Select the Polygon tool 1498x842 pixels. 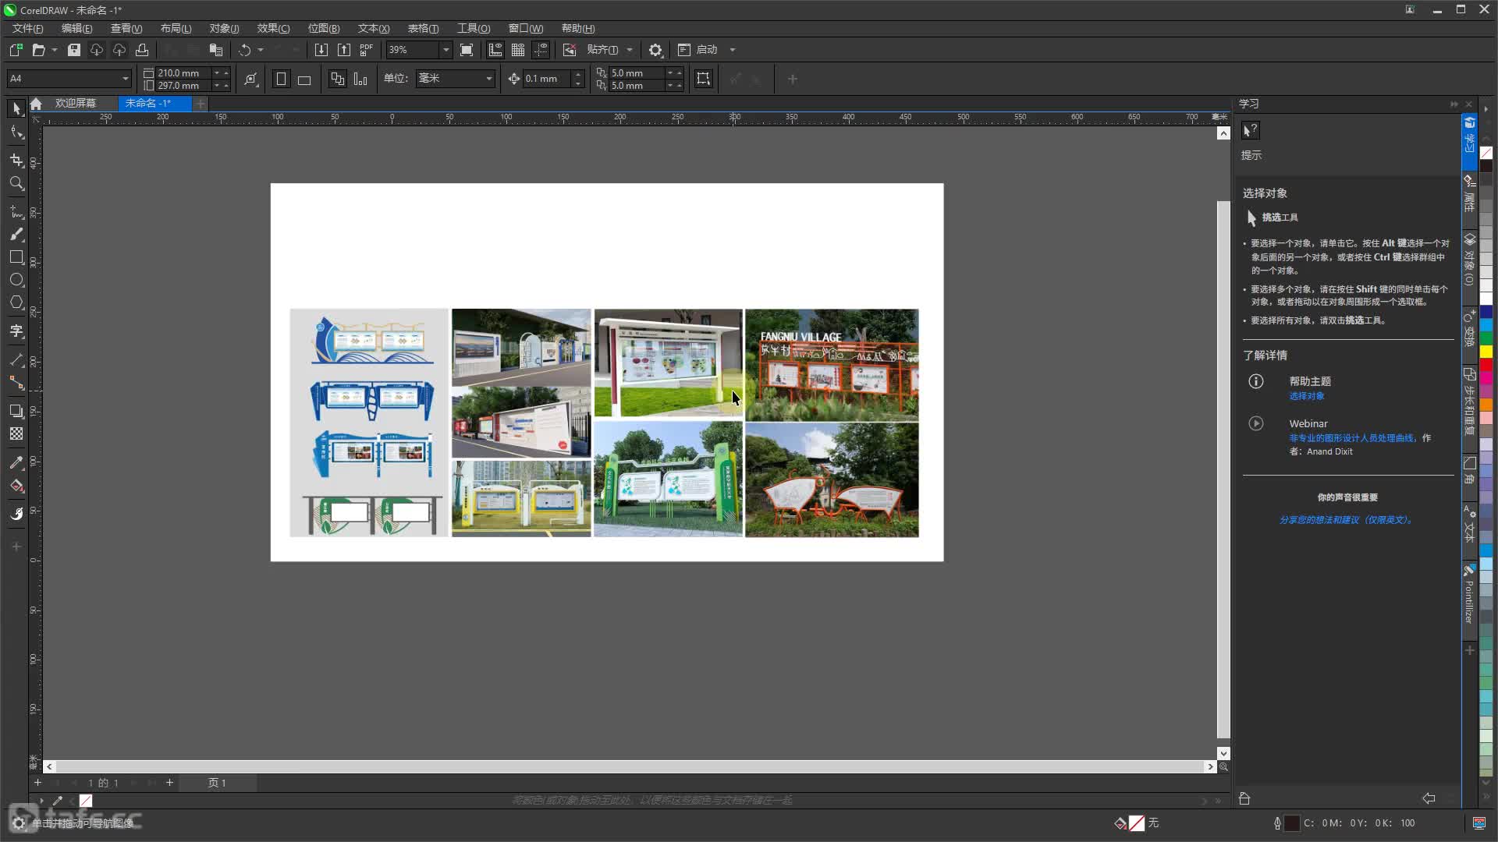16,302
